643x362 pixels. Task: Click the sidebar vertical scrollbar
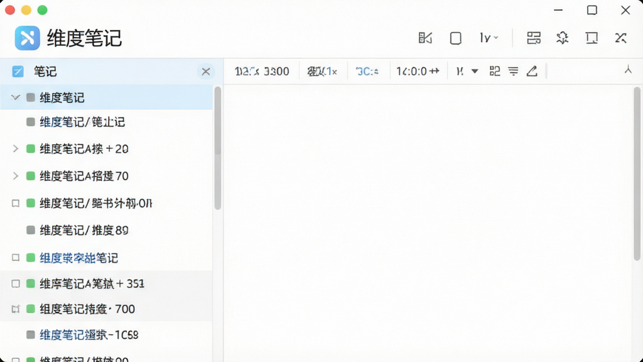click(x=218, y=148)
